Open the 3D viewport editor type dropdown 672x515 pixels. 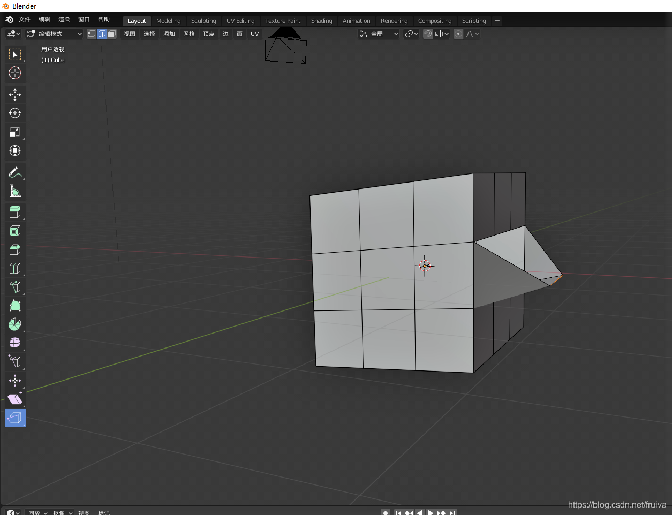(13, 34)
